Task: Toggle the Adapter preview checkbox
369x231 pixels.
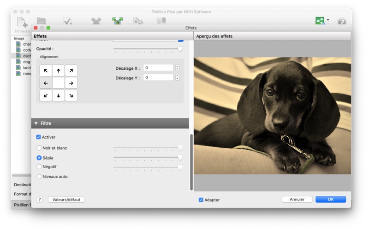Action: tap(201, 200)
